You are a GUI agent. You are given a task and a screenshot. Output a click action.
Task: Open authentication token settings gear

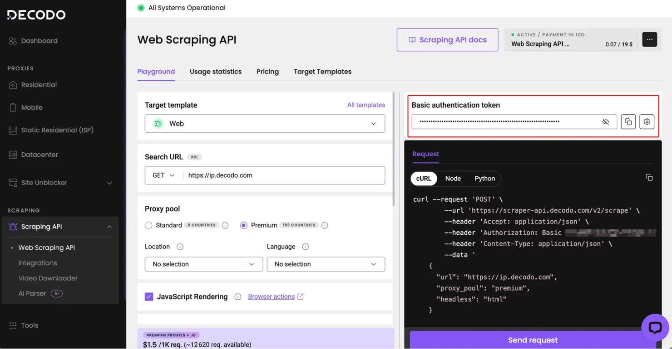pyautogui.click(x=647, y=121)
